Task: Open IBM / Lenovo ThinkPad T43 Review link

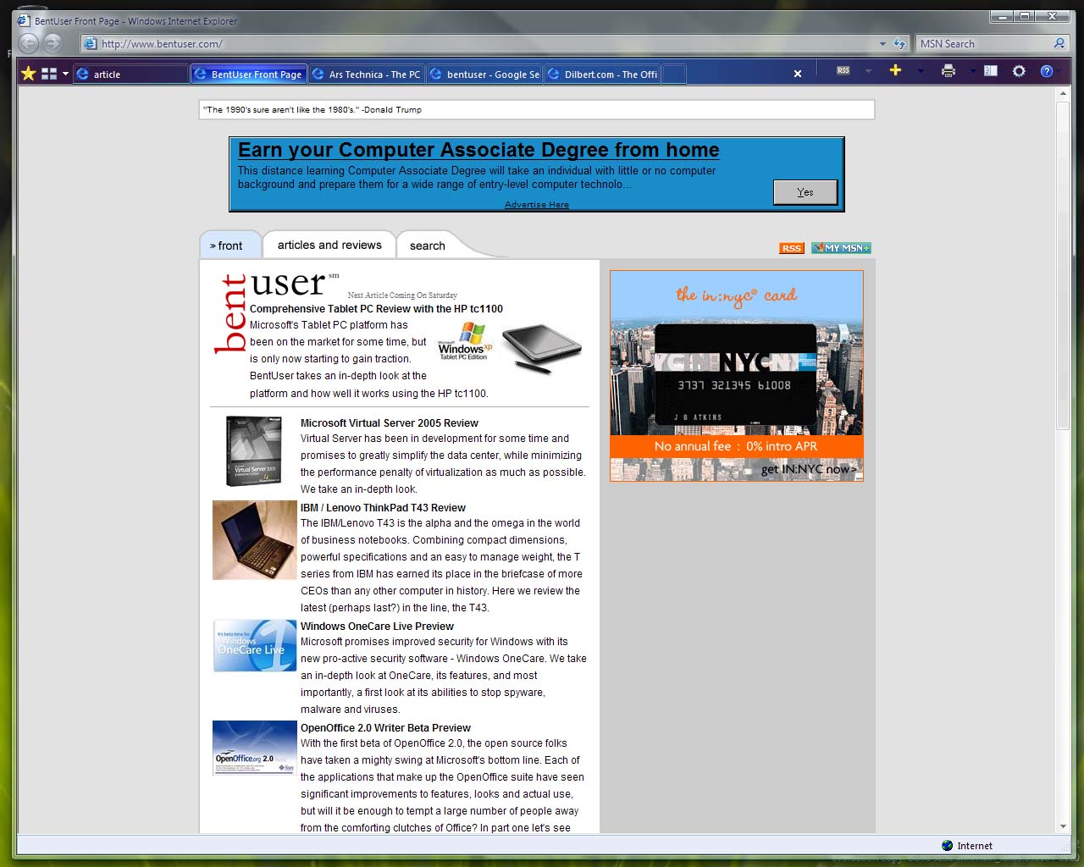Action: click(x=383, y=508)
